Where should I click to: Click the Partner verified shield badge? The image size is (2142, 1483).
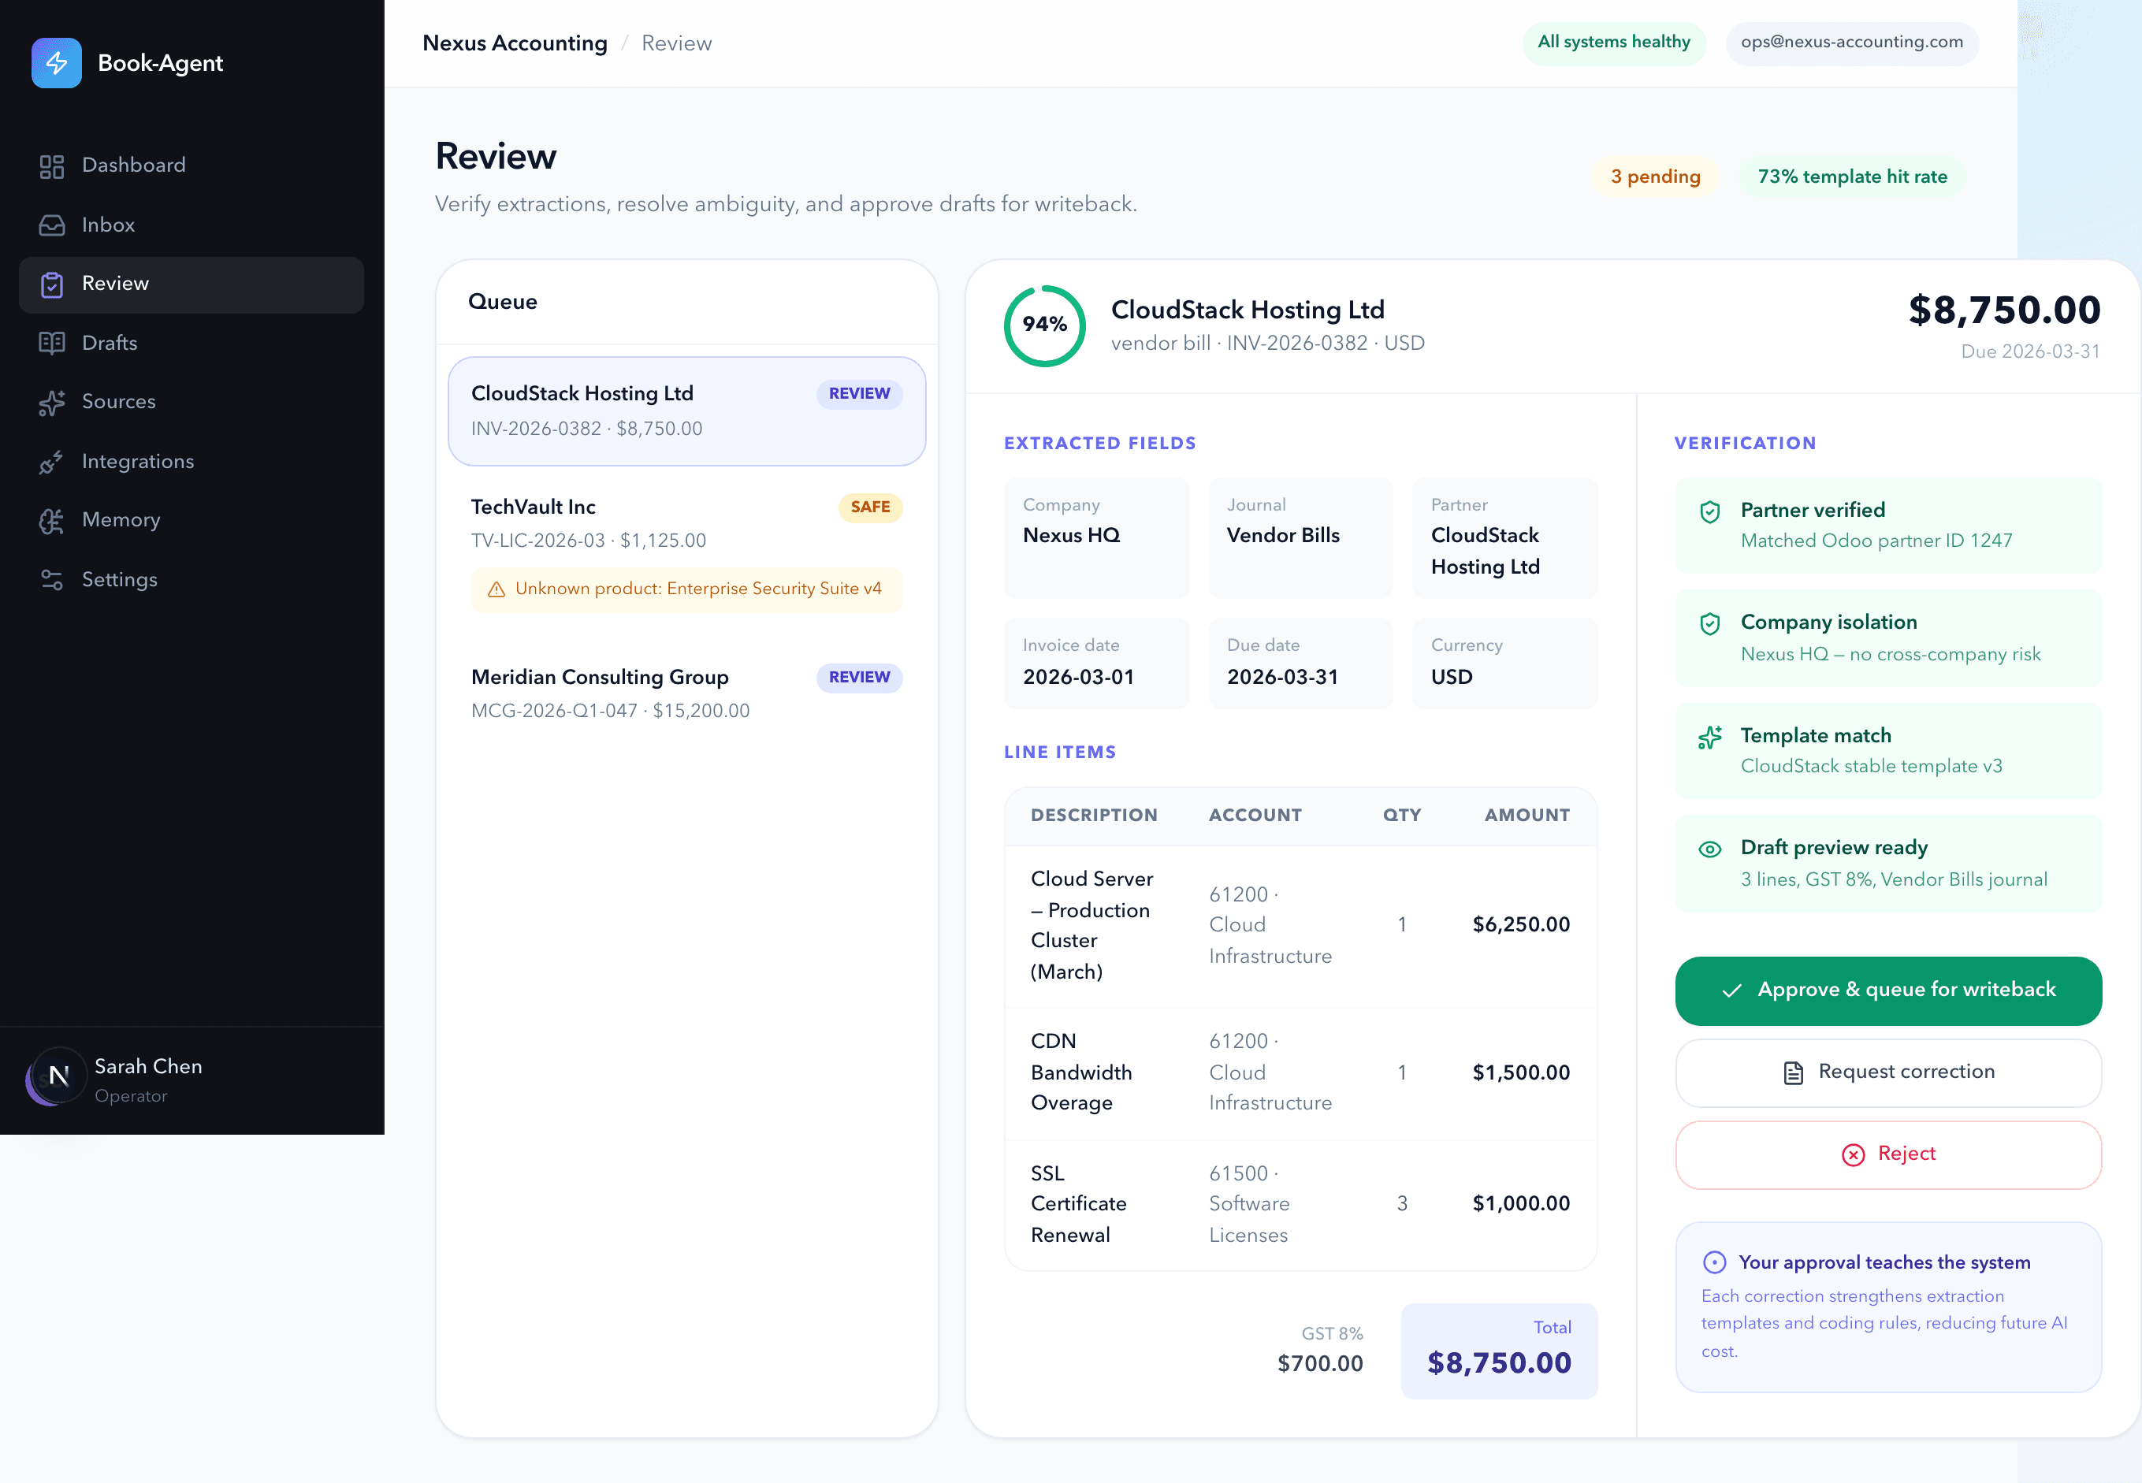point(1710,511)
